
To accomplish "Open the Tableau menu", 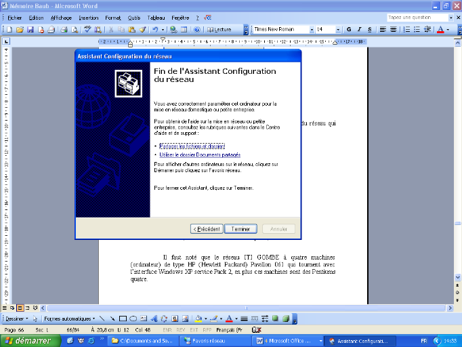I will [156, 18].
